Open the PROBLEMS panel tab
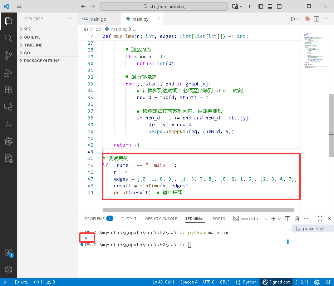The height and width of the screenshot is (286, 334). (x=99, y=219)
